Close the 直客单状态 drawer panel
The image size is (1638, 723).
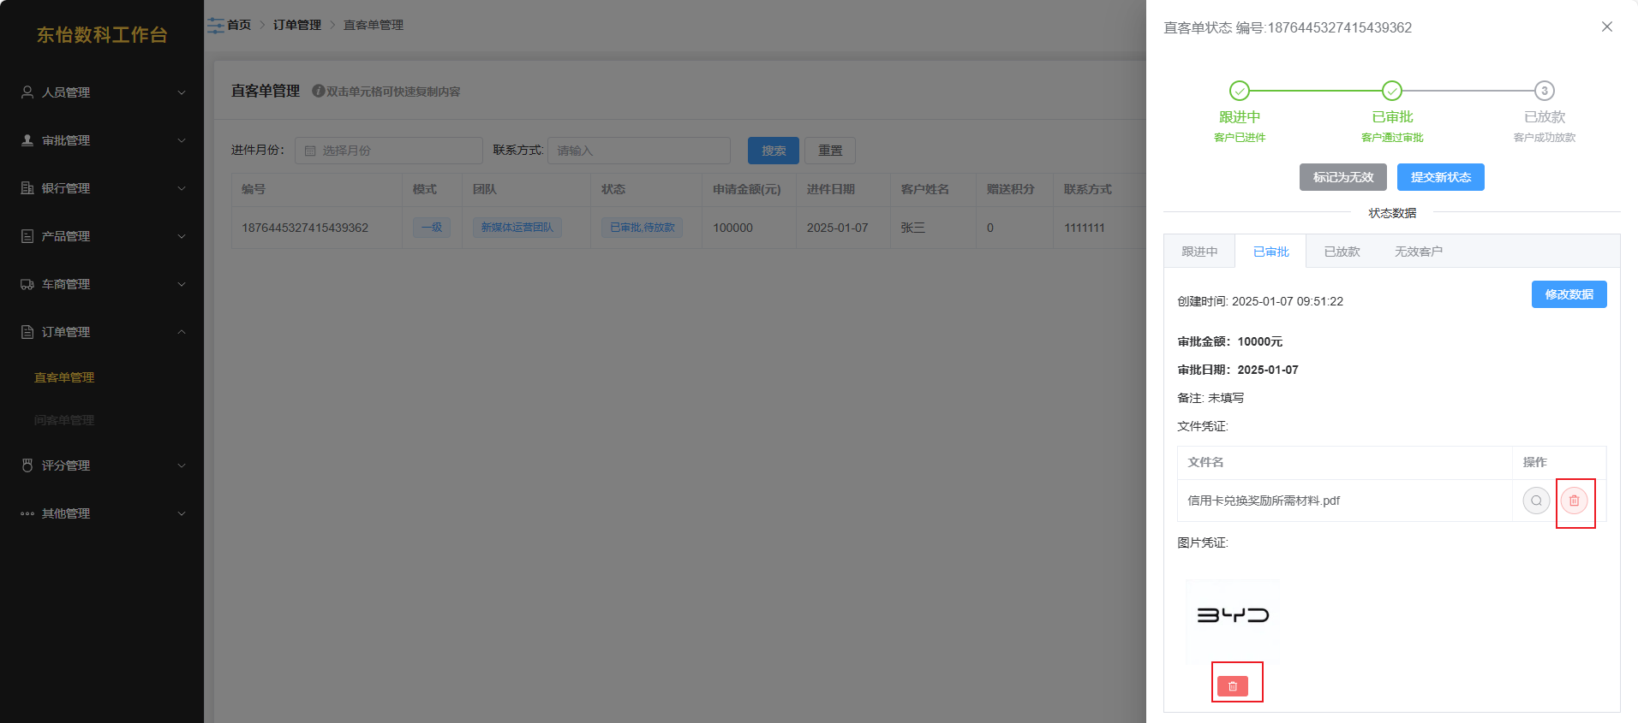pyautogui.click(x=1606, y=27)
